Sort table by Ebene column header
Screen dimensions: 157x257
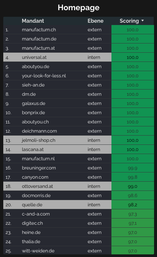click(x=95, y=21)
